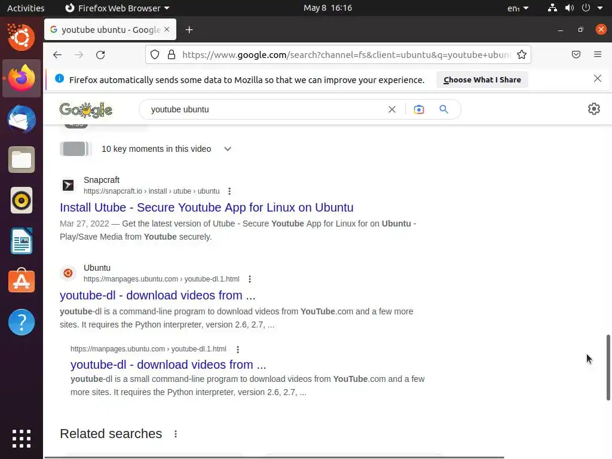Open options for the Snapcraft result
The width and height of the screenshot is (612, 459).
(x=229, y=191)
